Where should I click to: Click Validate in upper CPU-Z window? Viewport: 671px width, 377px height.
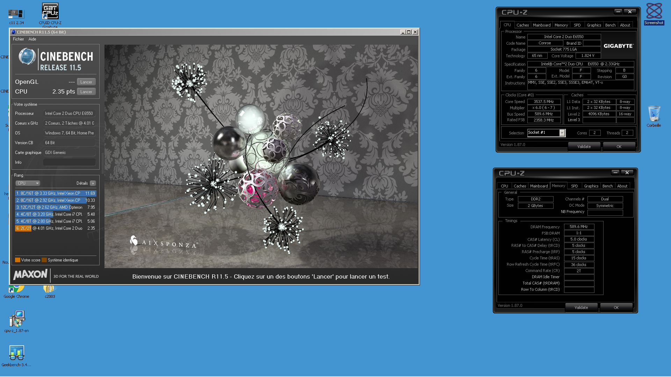[584, 147]
